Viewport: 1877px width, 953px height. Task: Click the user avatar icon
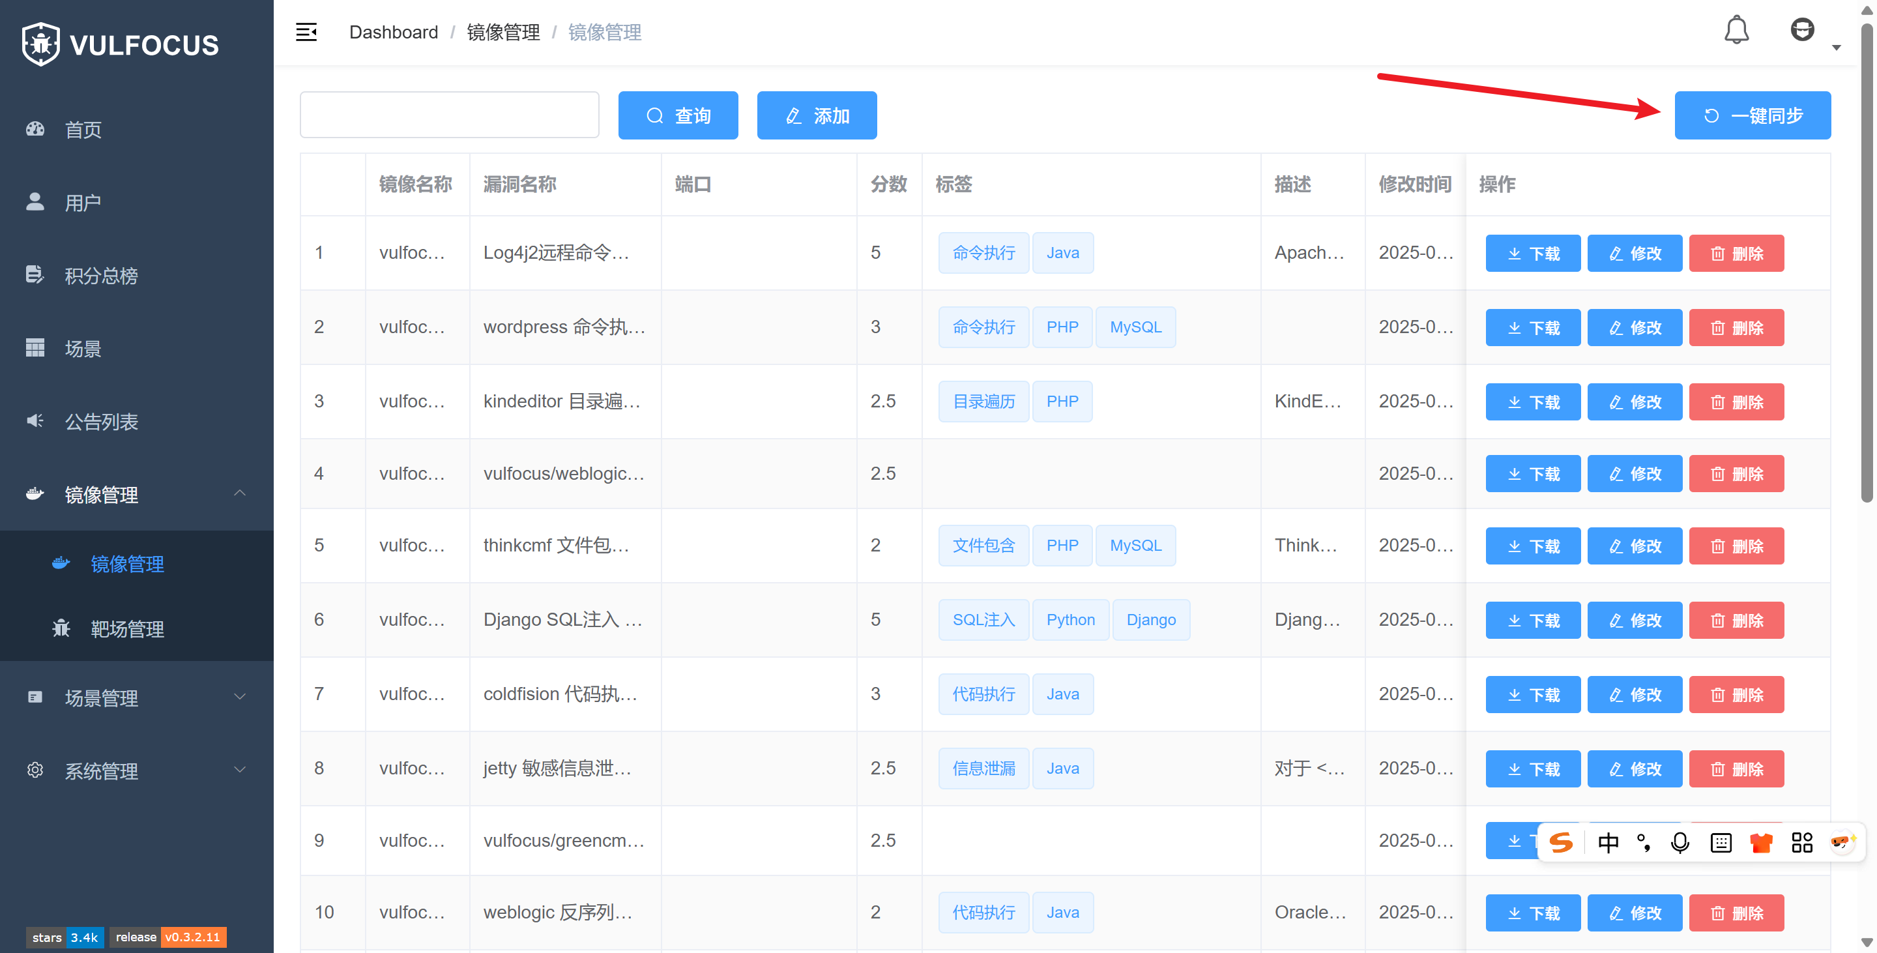(x=1803, y=30)
